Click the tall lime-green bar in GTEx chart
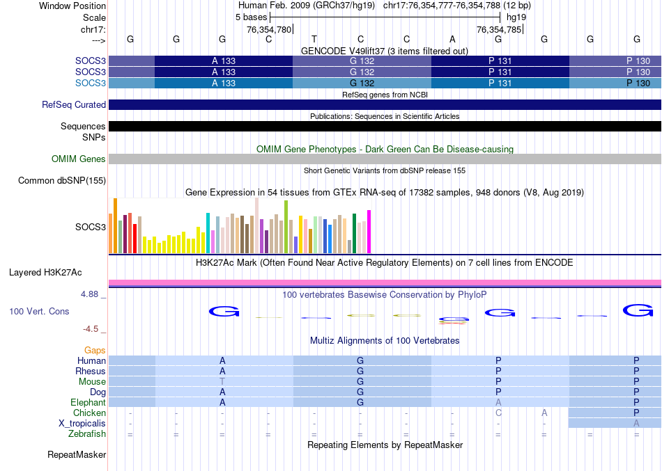 point(286,227)
